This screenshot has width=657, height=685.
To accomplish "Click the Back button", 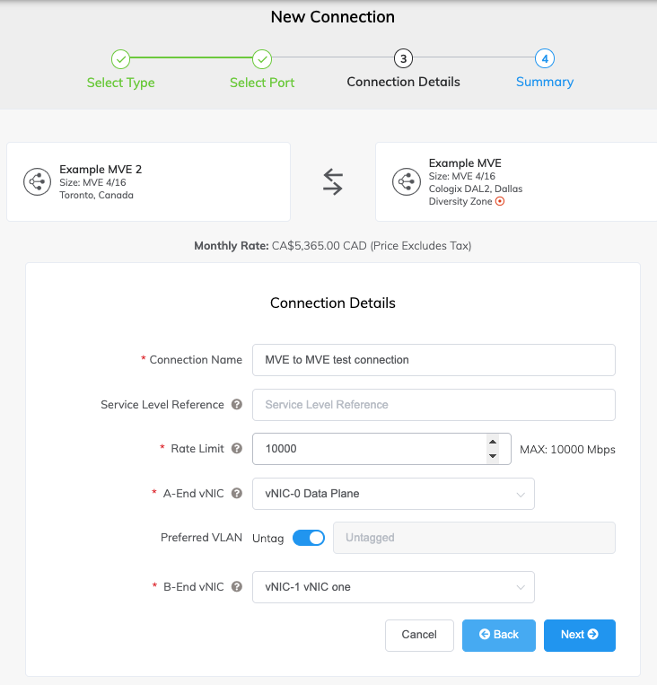I will pyautogui.click(x=499, y=636).
